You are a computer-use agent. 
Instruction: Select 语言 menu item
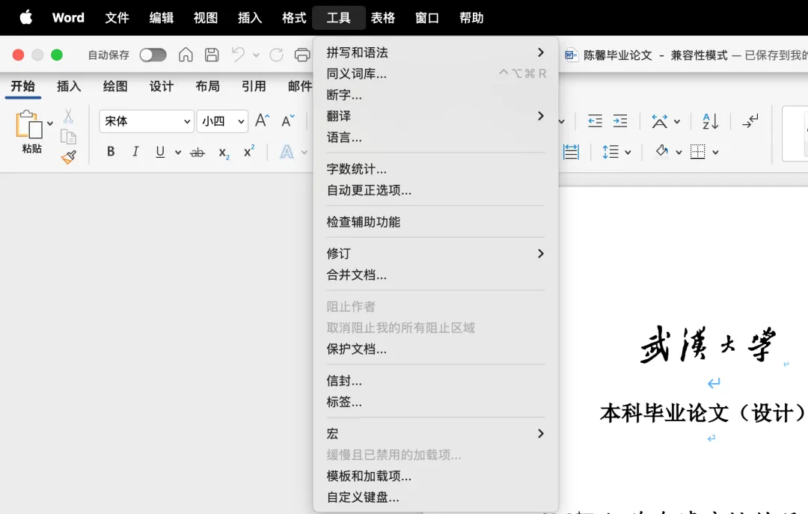click(435, 137)
